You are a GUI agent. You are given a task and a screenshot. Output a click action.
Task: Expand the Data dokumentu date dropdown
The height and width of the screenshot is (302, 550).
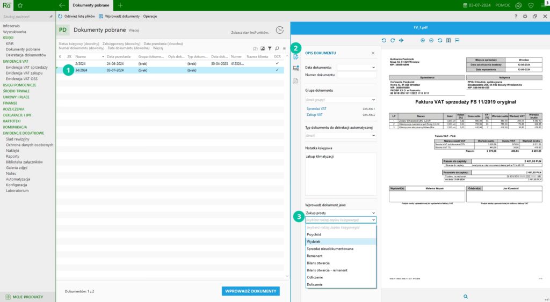coord(373,67)
